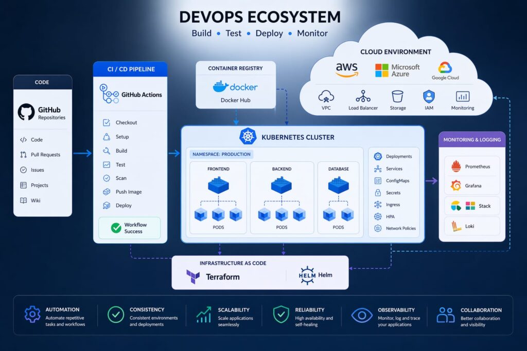The image size is (527, 351).
Task: Click the Helm logo
Action: tap(307, 275)
